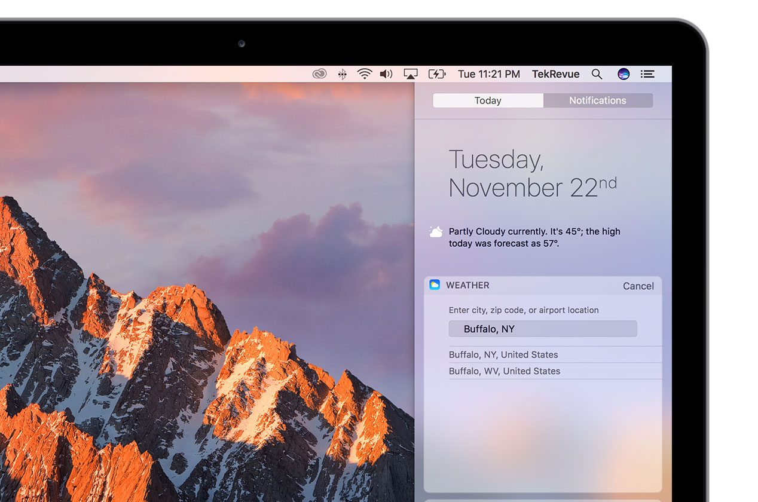Click the Tuesday, November 22nd date heading
758x502 pixels.
tap(532, 173)
